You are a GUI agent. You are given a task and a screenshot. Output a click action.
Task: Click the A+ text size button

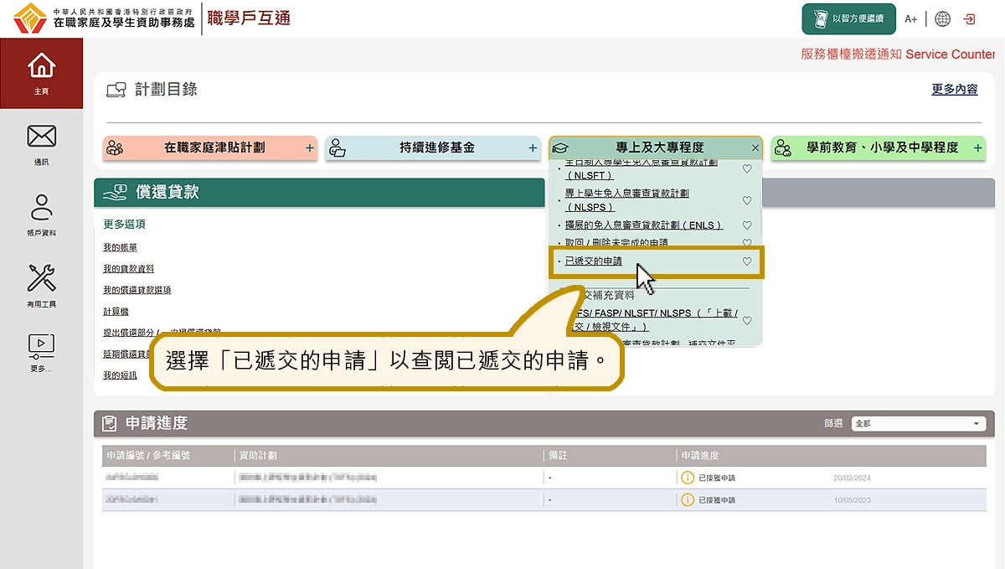coord(911,19)
